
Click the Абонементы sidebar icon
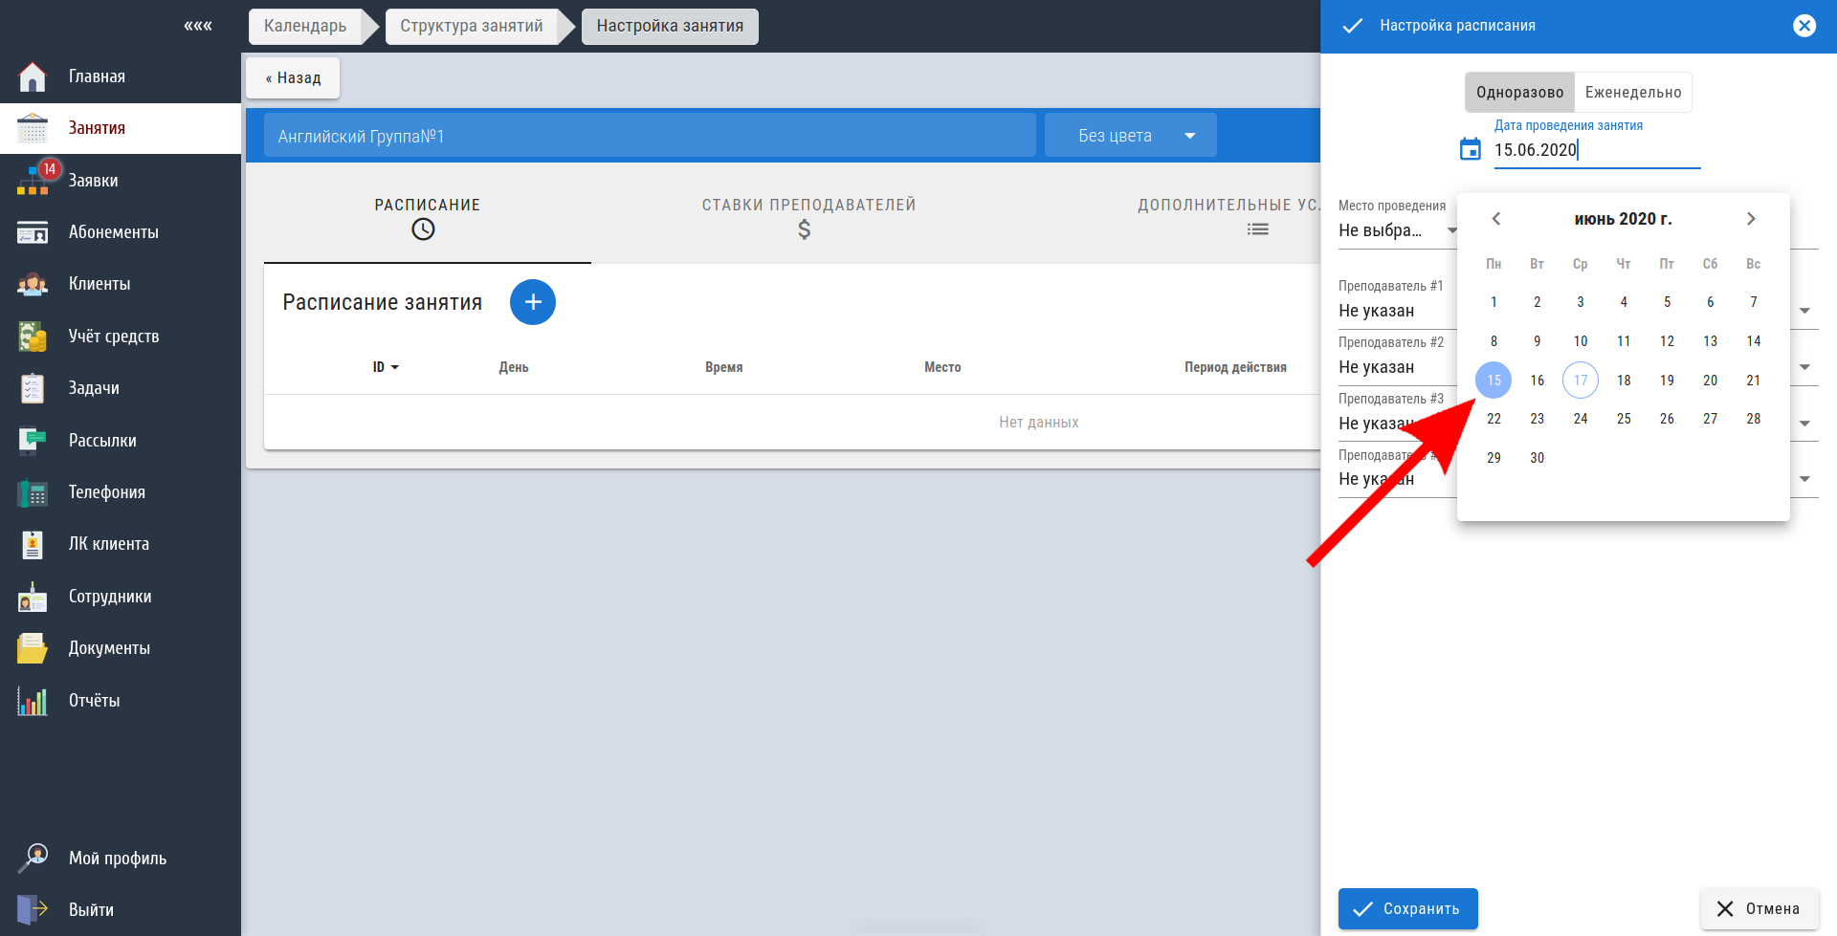33,232
